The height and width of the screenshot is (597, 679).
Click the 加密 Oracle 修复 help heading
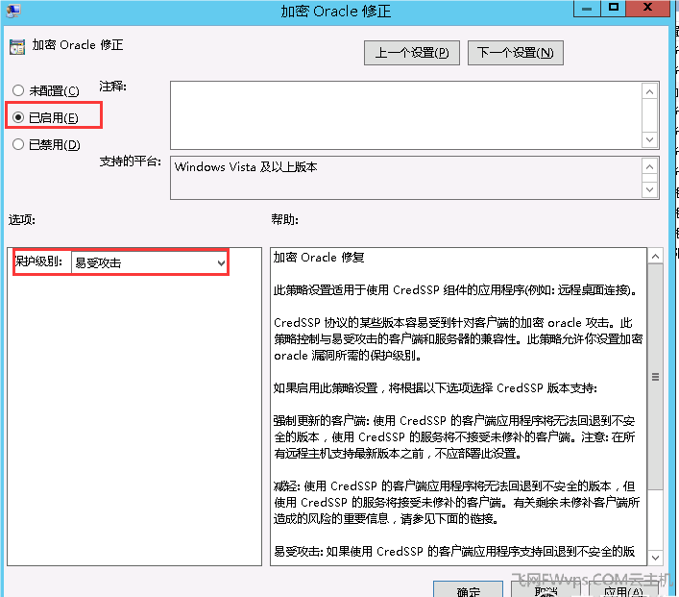coord(319,258)
